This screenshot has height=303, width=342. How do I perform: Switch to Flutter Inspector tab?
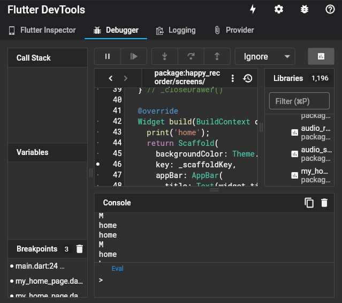[x=42, y=30]
